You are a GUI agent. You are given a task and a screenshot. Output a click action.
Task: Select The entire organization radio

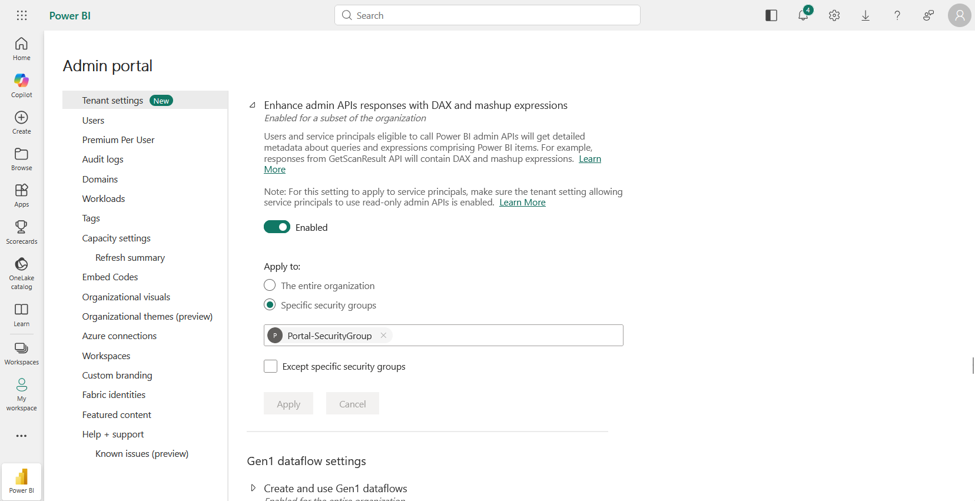270,285
